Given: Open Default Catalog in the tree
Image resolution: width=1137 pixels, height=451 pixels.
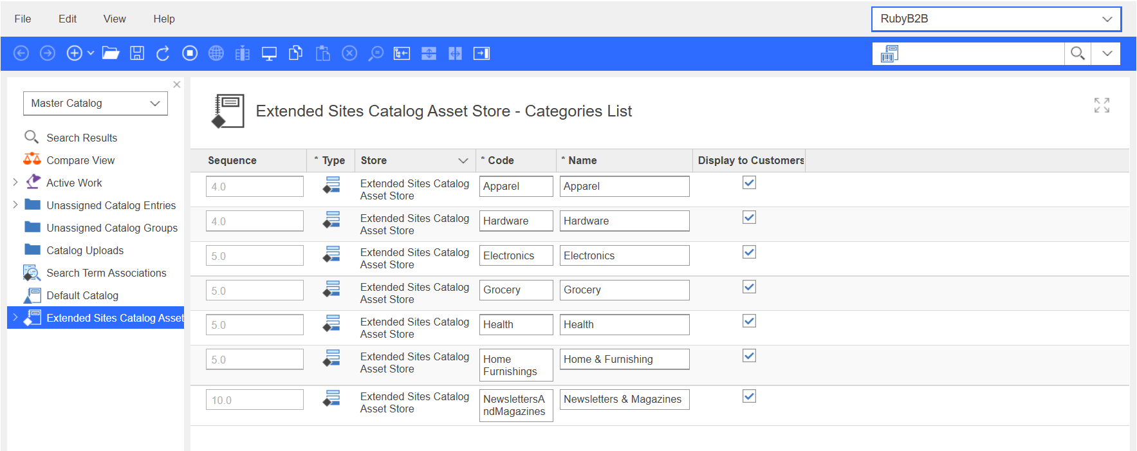Looking at the screenshot, I should (x=82, y=295).
